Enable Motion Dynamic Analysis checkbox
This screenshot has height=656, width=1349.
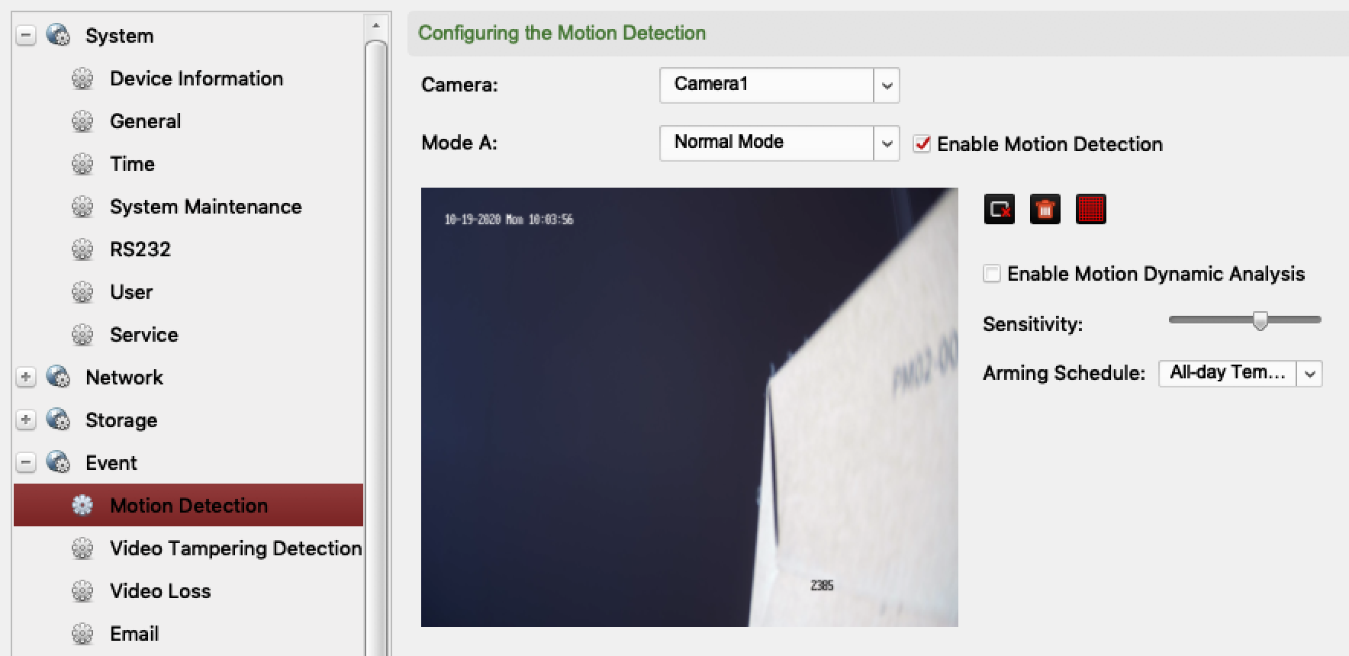pos(991,274)
